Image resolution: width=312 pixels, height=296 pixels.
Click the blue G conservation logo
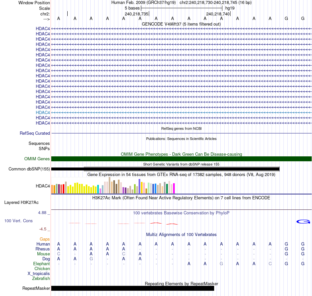[x=303, y=222]
